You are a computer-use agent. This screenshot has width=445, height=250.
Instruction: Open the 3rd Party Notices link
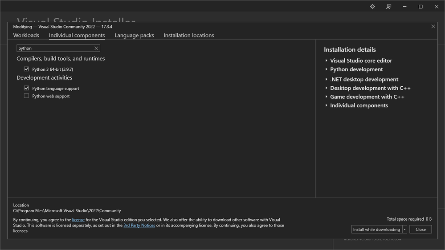(139, 226)
